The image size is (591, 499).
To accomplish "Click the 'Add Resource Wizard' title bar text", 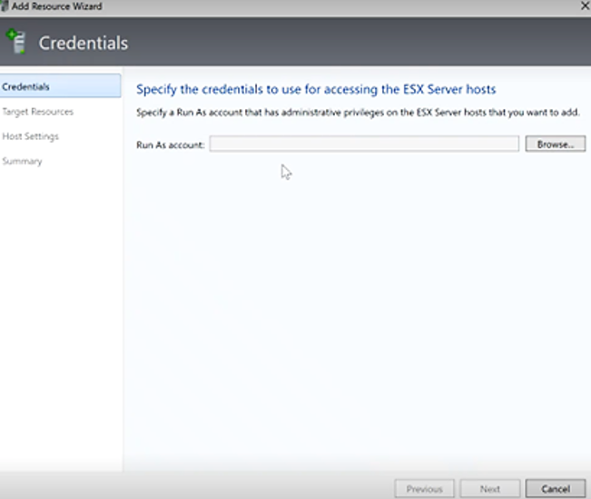I will 56,6.
